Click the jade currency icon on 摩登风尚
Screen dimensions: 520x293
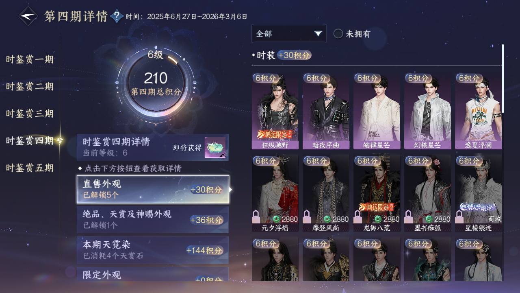pos(327,219)
